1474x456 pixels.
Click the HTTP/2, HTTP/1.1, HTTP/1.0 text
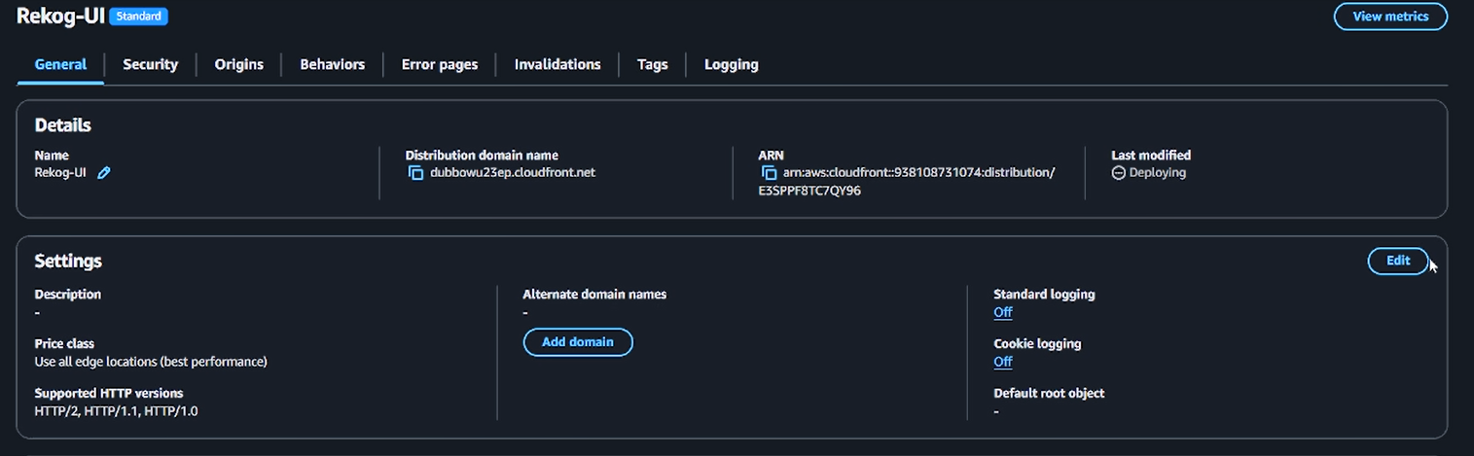(117, 411)
